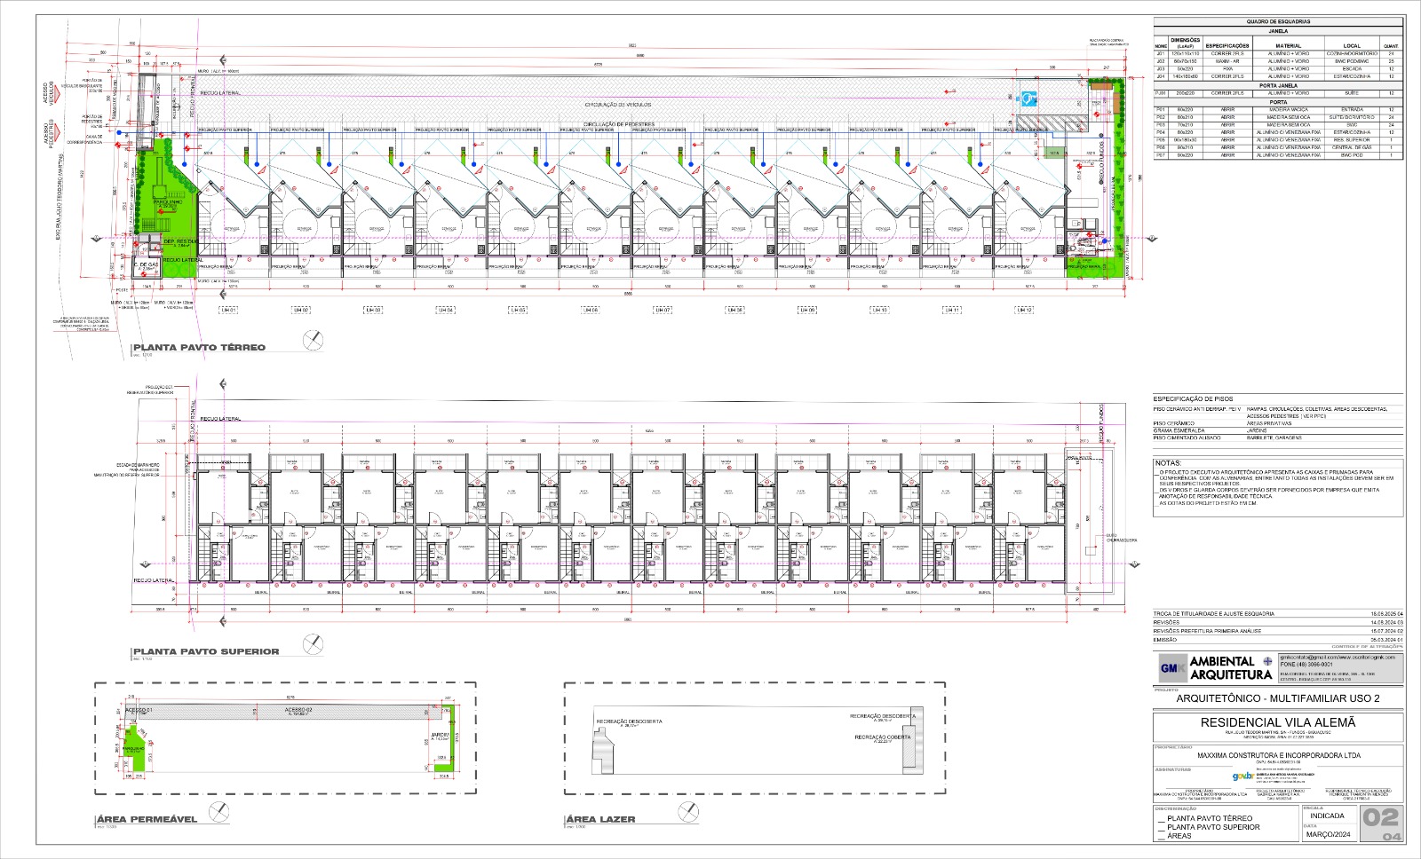Viewport: 1421px width, 859px height.
Task: Click the north arrow beside Área Permeável
Action: click(x=218, y=811)
